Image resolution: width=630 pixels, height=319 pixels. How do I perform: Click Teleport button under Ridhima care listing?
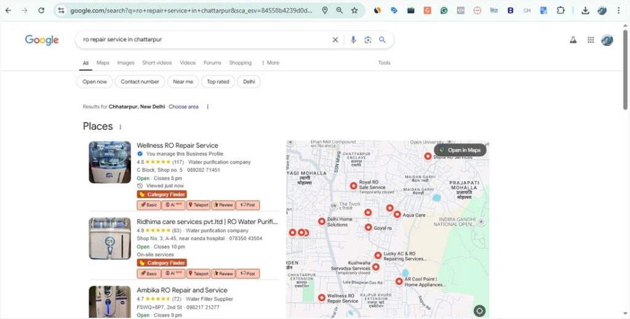pos(199,273)
